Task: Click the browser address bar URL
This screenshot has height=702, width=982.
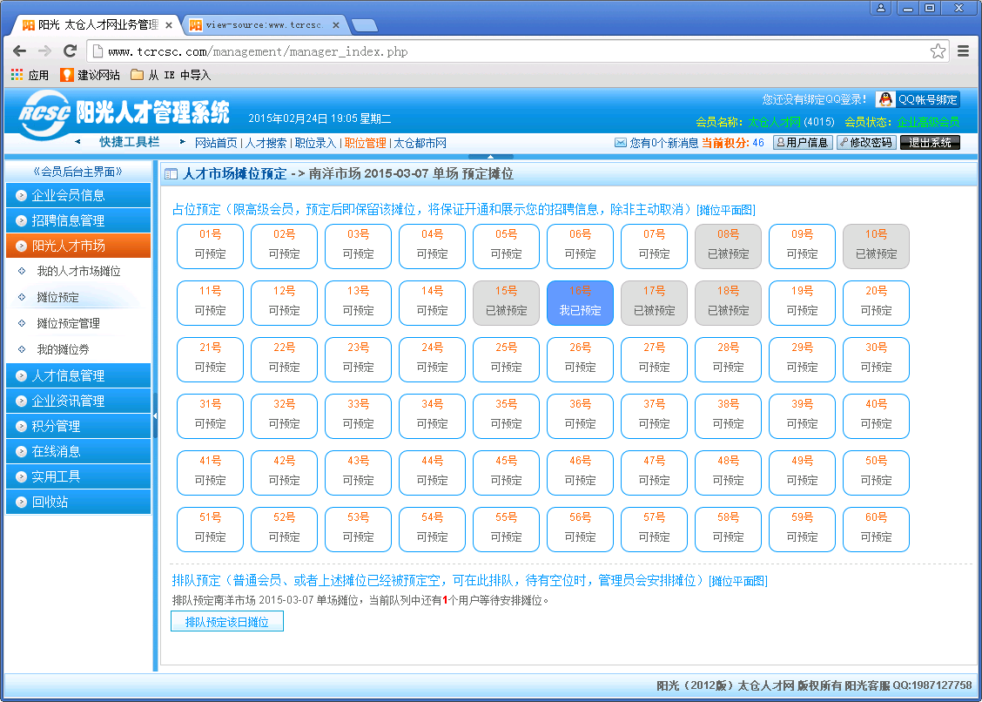Action: click(x=258, y=51)
